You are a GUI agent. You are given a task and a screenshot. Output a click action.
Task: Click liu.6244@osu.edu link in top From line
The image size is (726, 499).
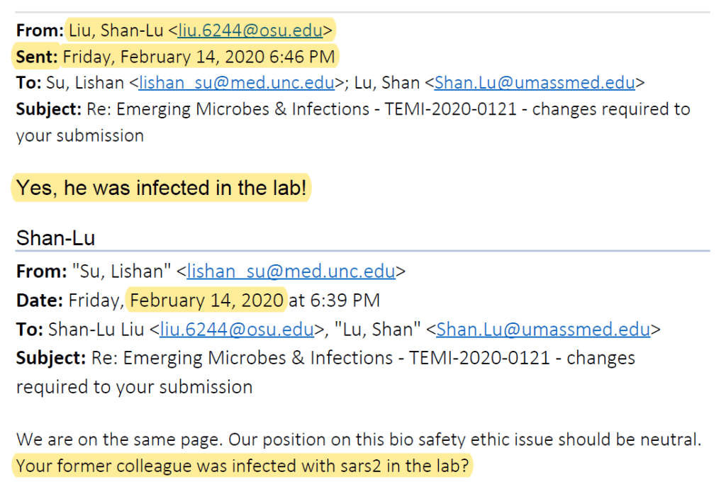point(250,30)
